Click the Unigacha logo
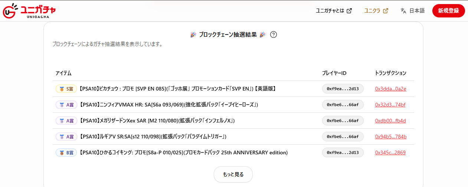 tap(29, 11)
